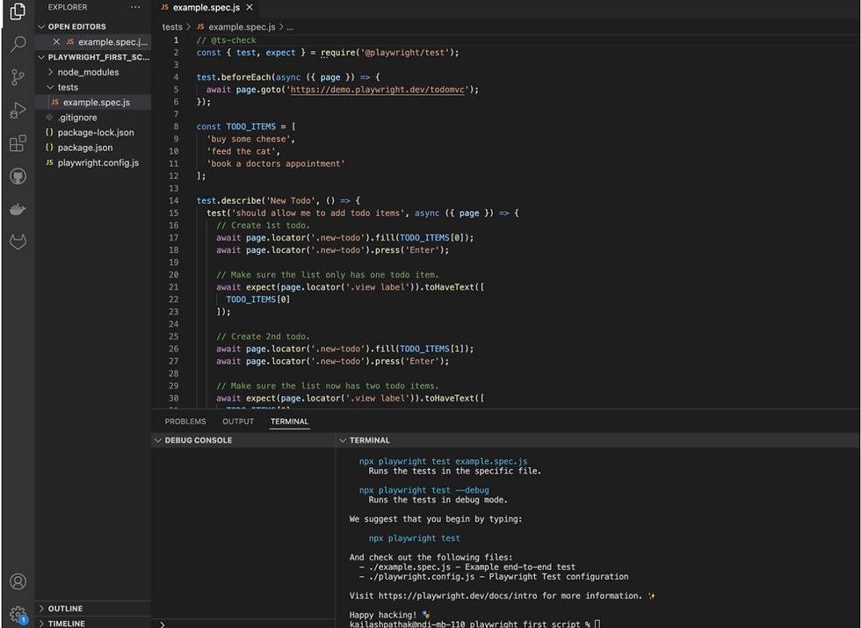Open the Docker view icon
Viewport: 861px width, 628px height.
(18, 209)
